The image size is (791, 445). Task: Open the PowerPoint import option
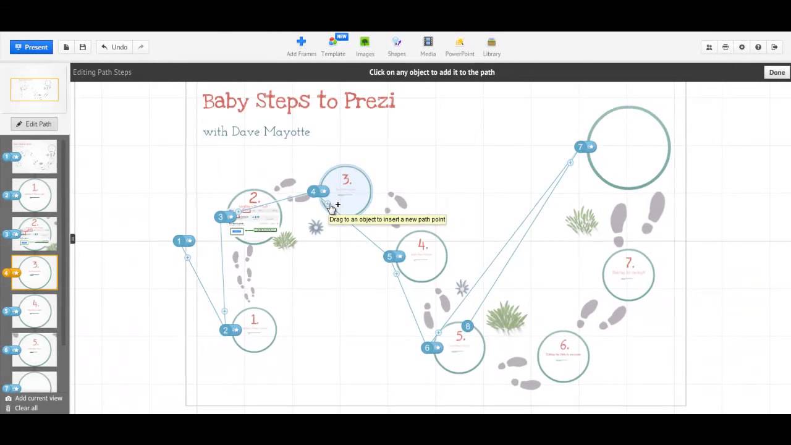coord(460,46)
